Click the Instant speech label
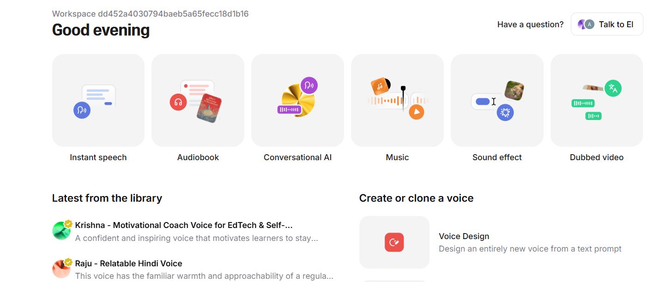666x282 pixels. tap(98, 157)
